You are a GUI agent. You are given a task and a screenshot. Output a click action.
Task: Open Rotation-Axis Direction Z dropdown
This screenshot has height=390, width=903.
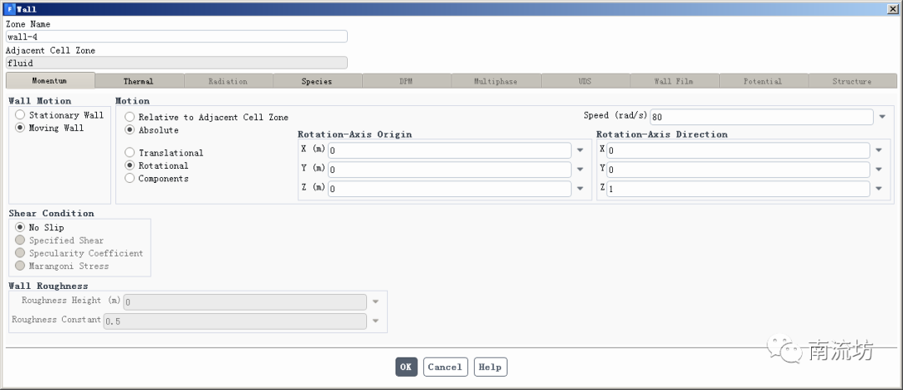point(879,189)
